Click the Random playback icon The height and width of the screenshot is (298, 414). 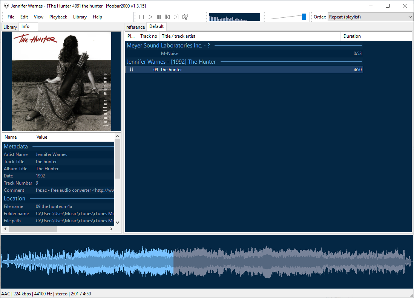click(x=185, y=17)
